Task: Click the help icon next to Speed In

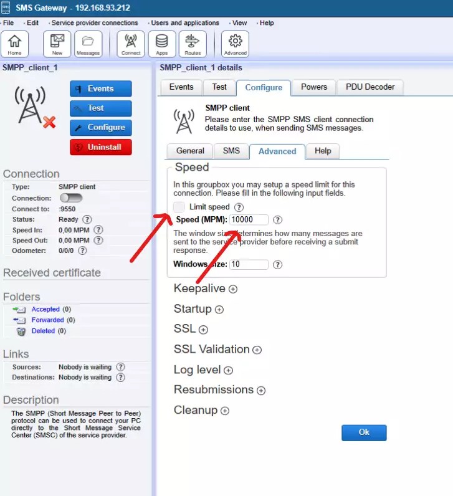Action: [x=98, y=230]
